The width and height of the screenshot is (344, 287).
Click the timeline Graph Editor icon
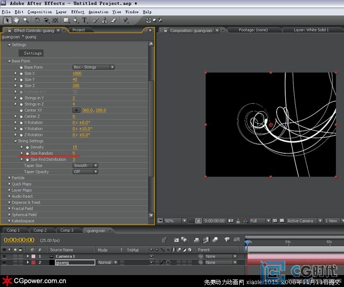pos(236,240)
